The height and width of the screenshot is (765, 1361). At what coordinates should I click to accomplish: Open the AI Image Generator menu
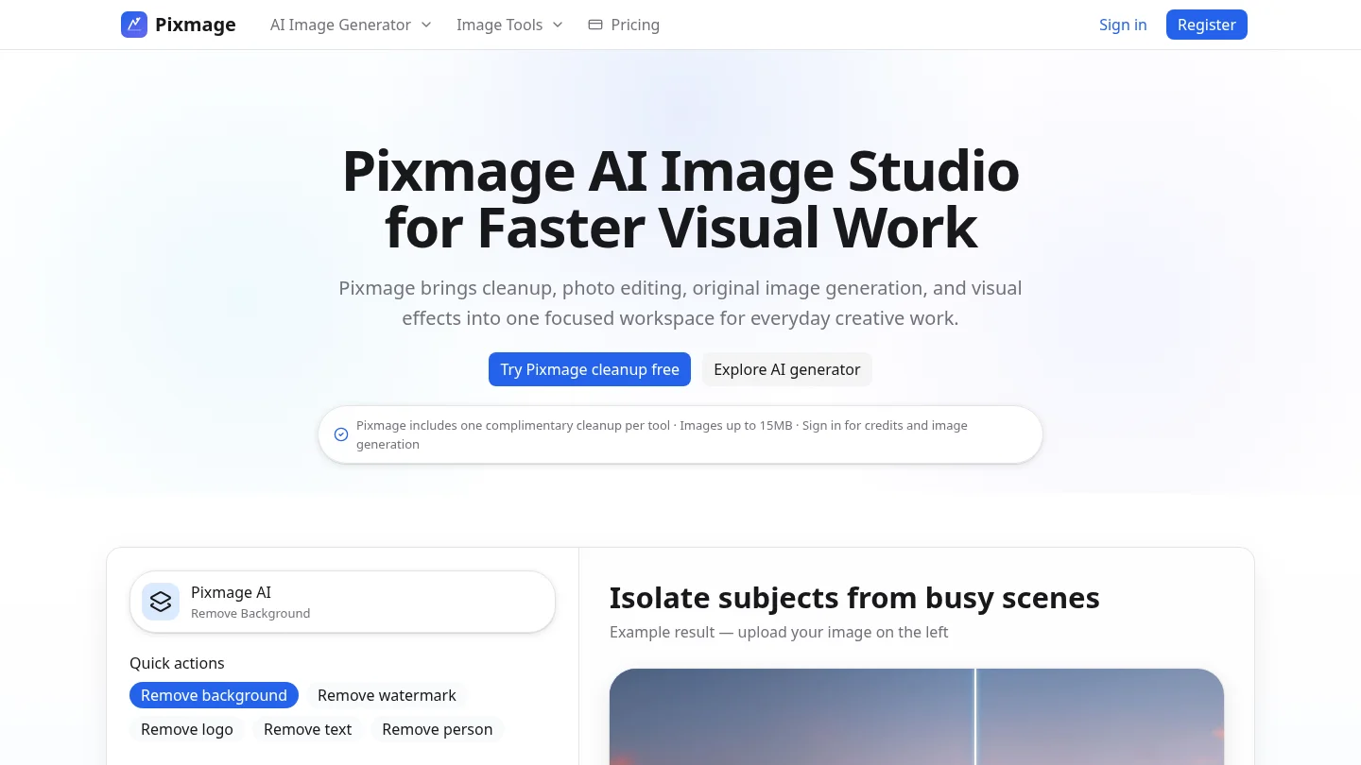point(351,25)
